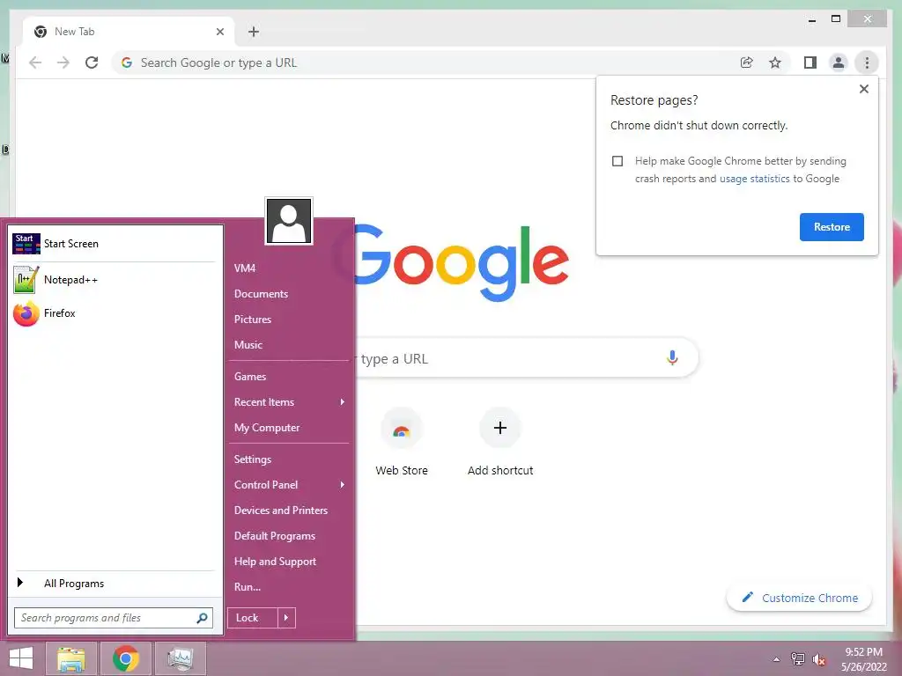The image size is (902, 676).
Task: Click the search magnifier in start menu
Action: (x=202, y=618)
